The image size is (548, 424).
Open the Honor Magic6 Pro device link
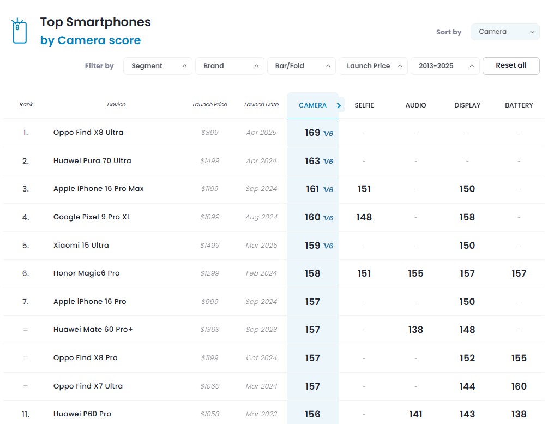tap(86, 273)
